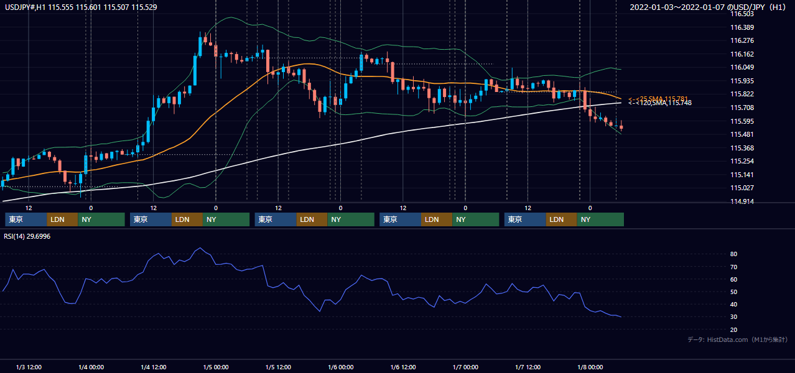Select the LDN session block for January 4

click(187, 219)
